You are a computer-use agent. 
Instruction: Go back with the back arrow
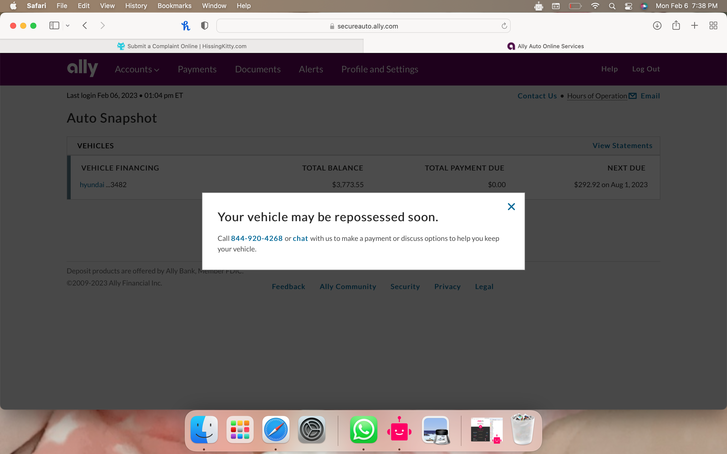coord(85,25)
